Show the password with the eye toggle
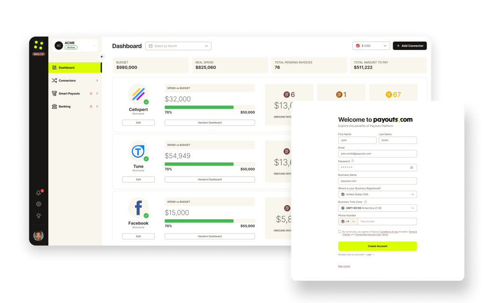 pyautogui.click(x=412, y=167)
